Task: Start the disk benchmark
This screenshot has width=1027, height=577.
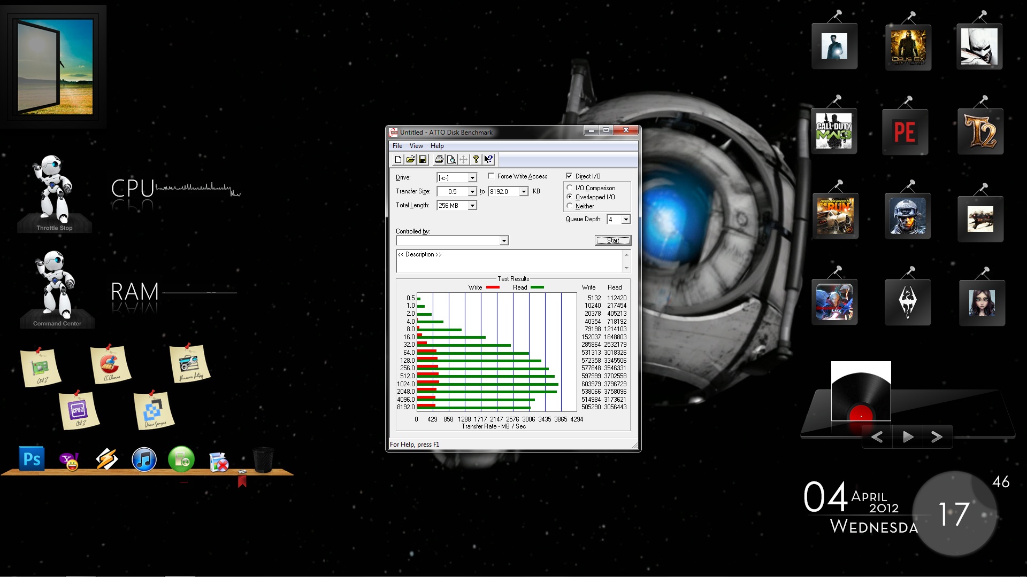Action: [613, 240]
